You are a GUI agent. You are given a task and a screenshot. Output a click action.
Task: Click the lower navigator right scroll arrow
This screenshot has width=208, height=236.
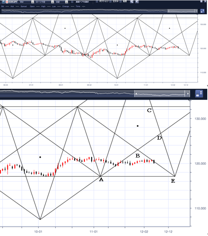188,94
